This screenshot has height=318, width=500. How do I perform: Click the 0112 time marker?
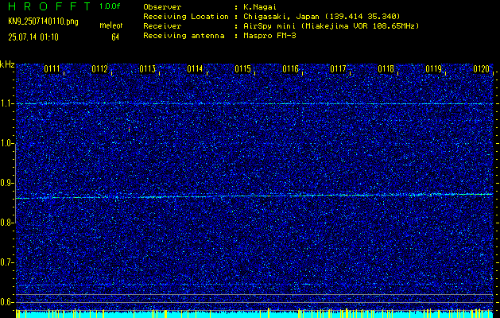pyautogui.click(x=100, y=69)
